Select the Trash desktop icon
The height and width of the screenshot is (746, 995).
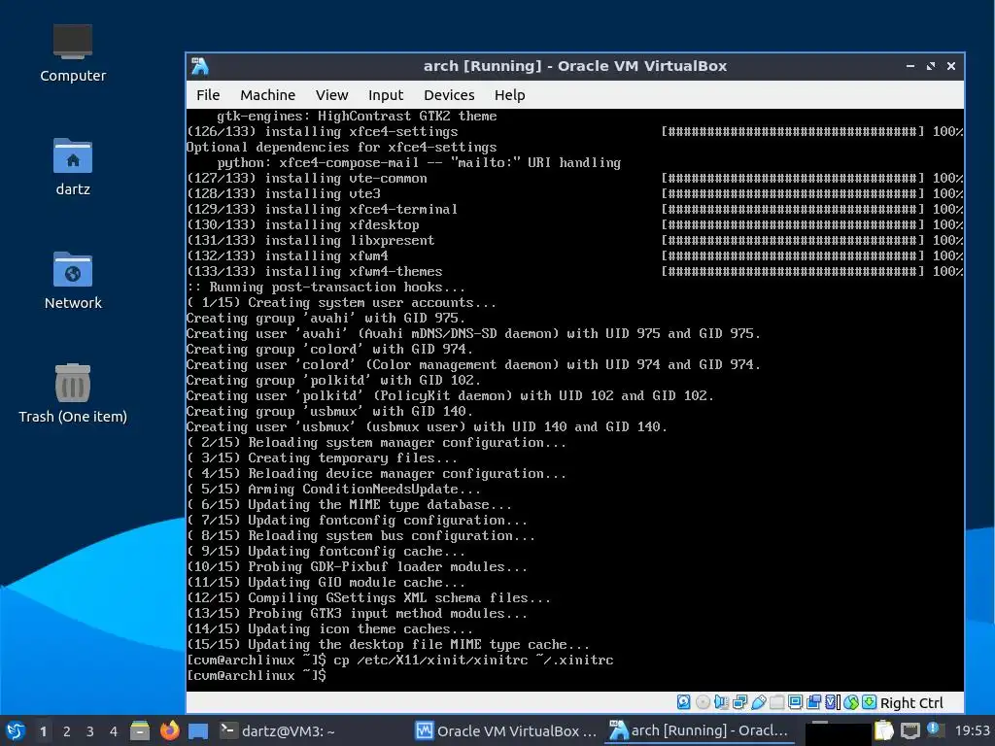click(x=73, y=393)
